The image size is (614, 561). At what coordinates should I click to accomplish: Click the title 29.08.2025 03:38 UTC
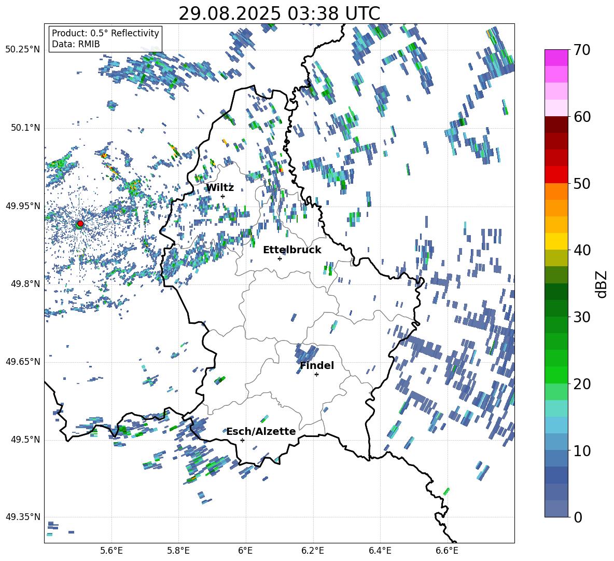pyautogui.click(x=279, y=13)
